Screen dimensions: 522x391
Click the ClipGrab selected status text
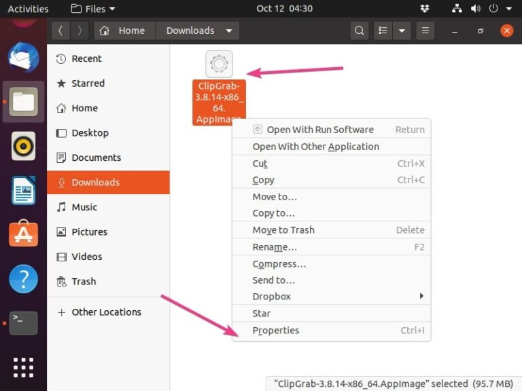393,384
